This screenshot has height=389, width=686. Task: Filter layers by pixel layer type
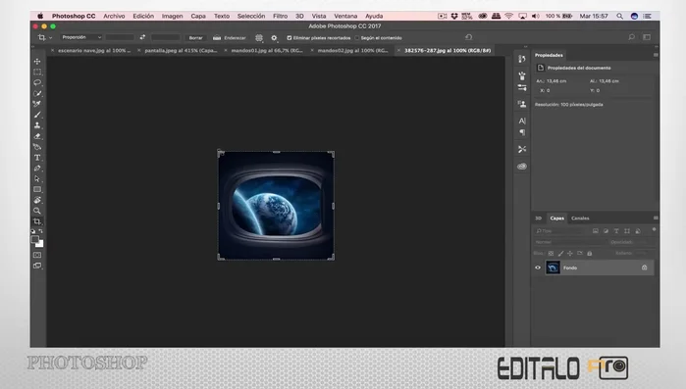(x=596, y=231)
